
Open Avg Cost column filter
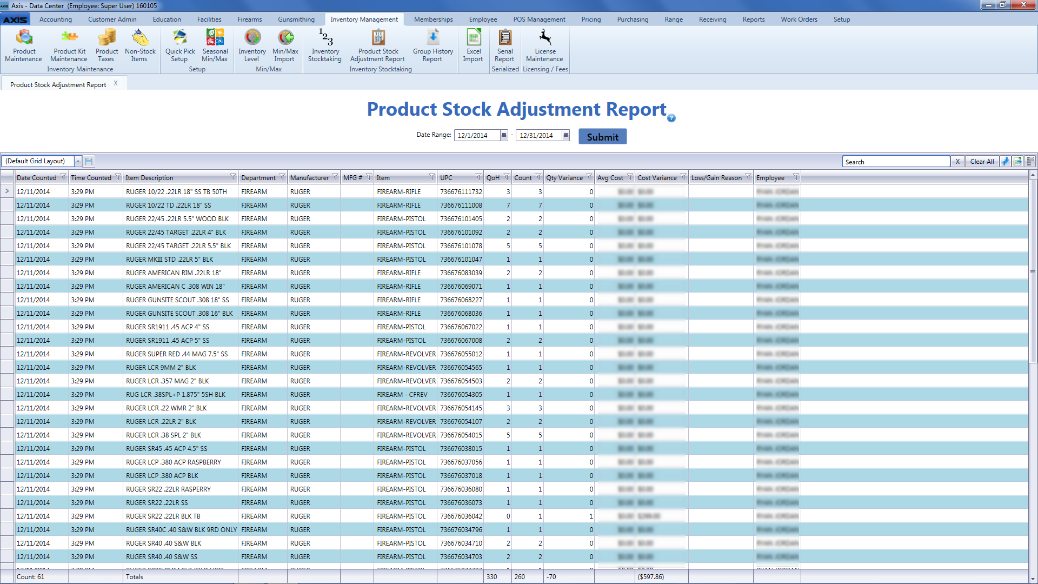[x=629, y=177]
